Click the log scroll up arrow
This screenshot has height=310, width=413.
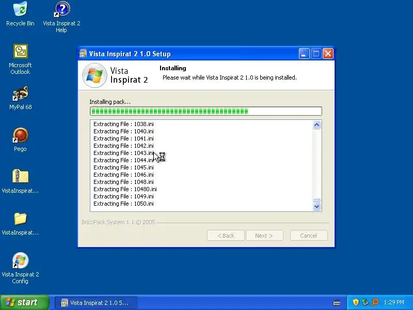pyautogui.click(x=317, y=125)
